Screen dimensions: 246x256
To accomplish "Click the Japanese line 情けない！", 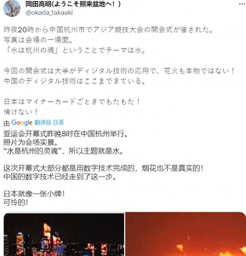I will pos(21,112).
